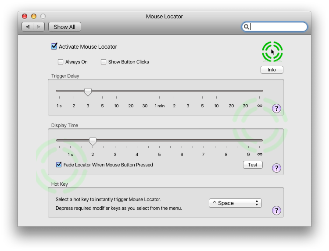Open help for Display Time section
Viewport: 329px width, 251px height.
pos(276,168)
